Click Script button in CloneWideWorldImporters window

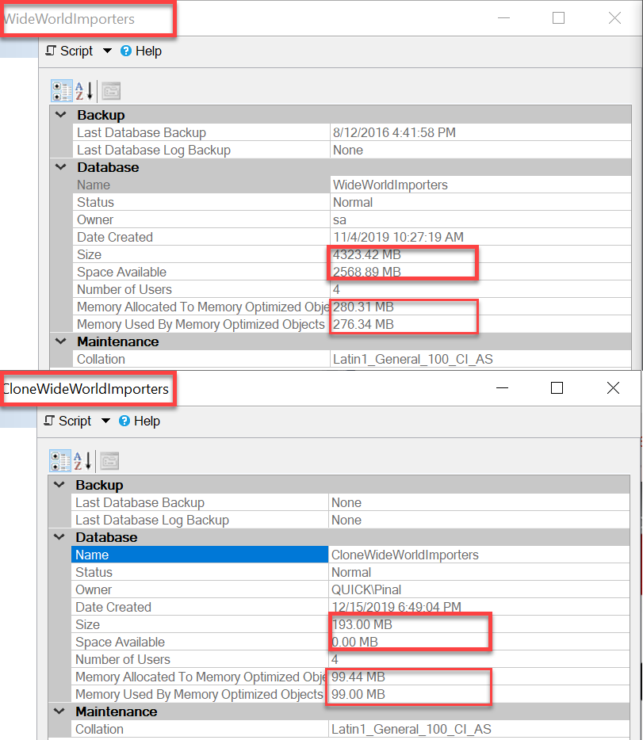coord(68,421)
